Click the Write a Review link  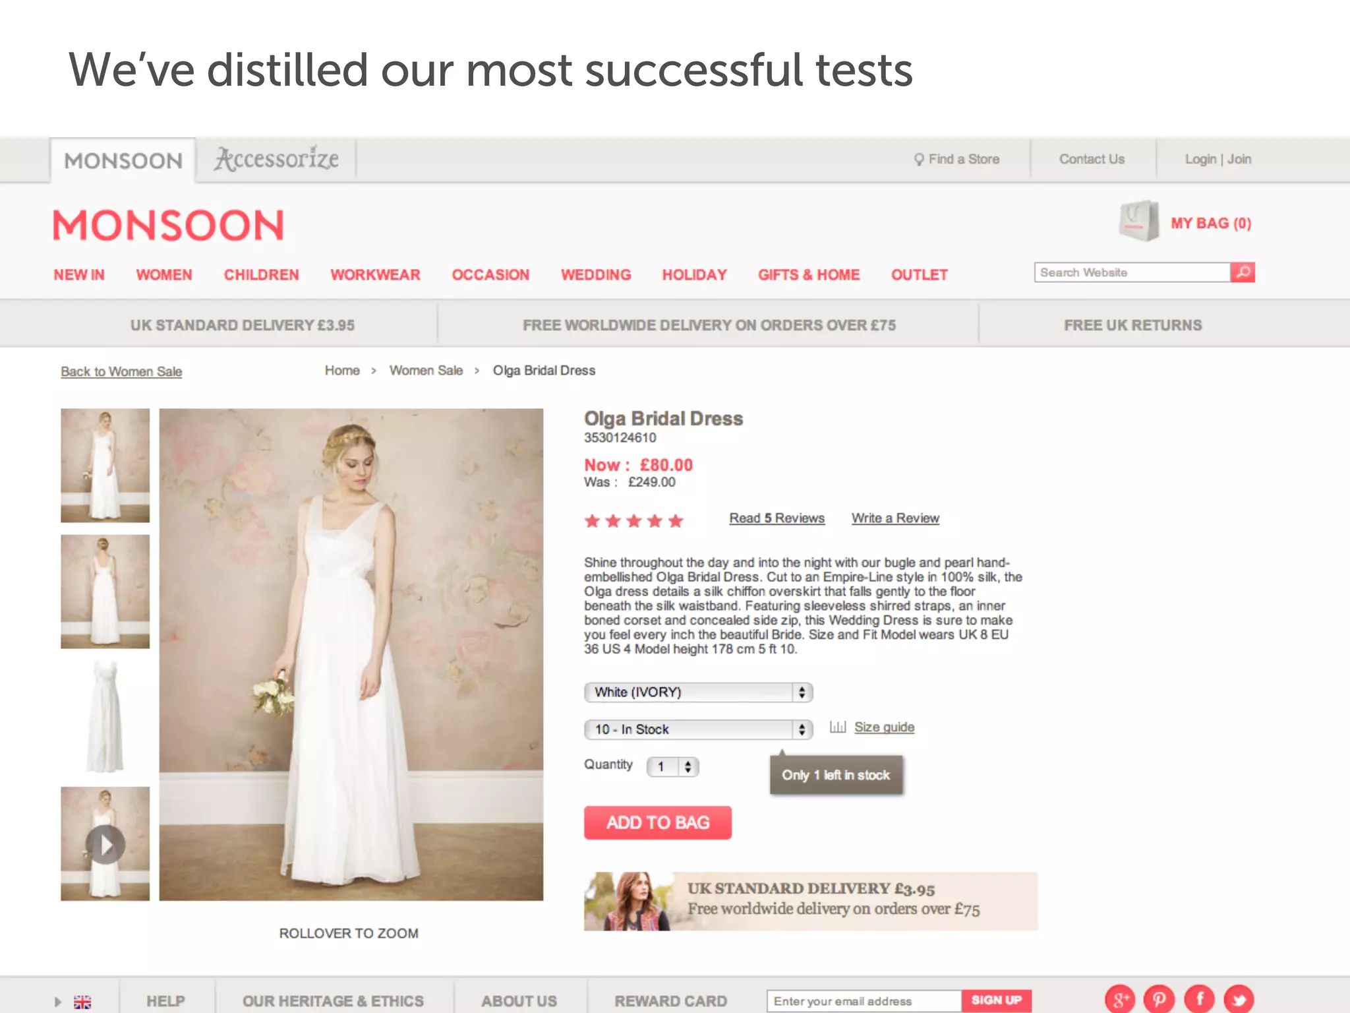895,518
